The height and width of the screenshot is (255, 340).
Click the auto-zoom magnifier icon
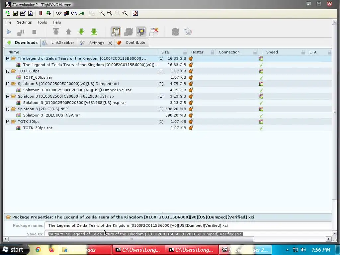click(125, 13)
